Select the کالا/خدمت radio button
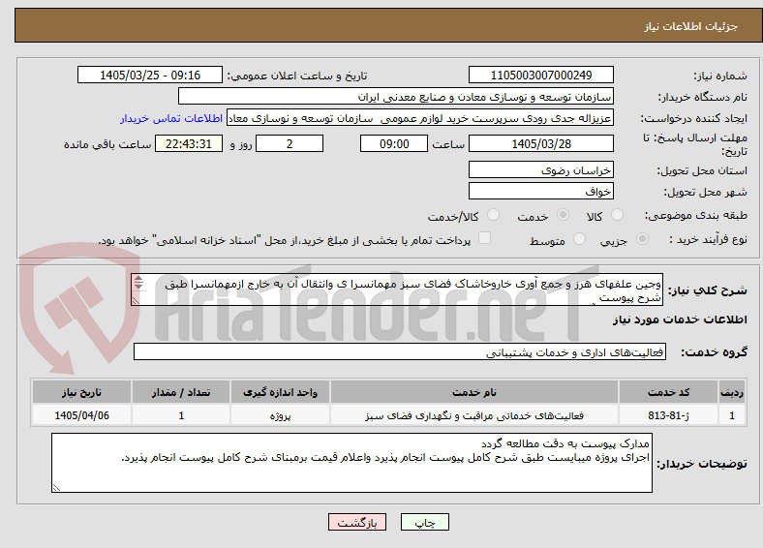Screen dimensions: 763x548 (493, 215)
